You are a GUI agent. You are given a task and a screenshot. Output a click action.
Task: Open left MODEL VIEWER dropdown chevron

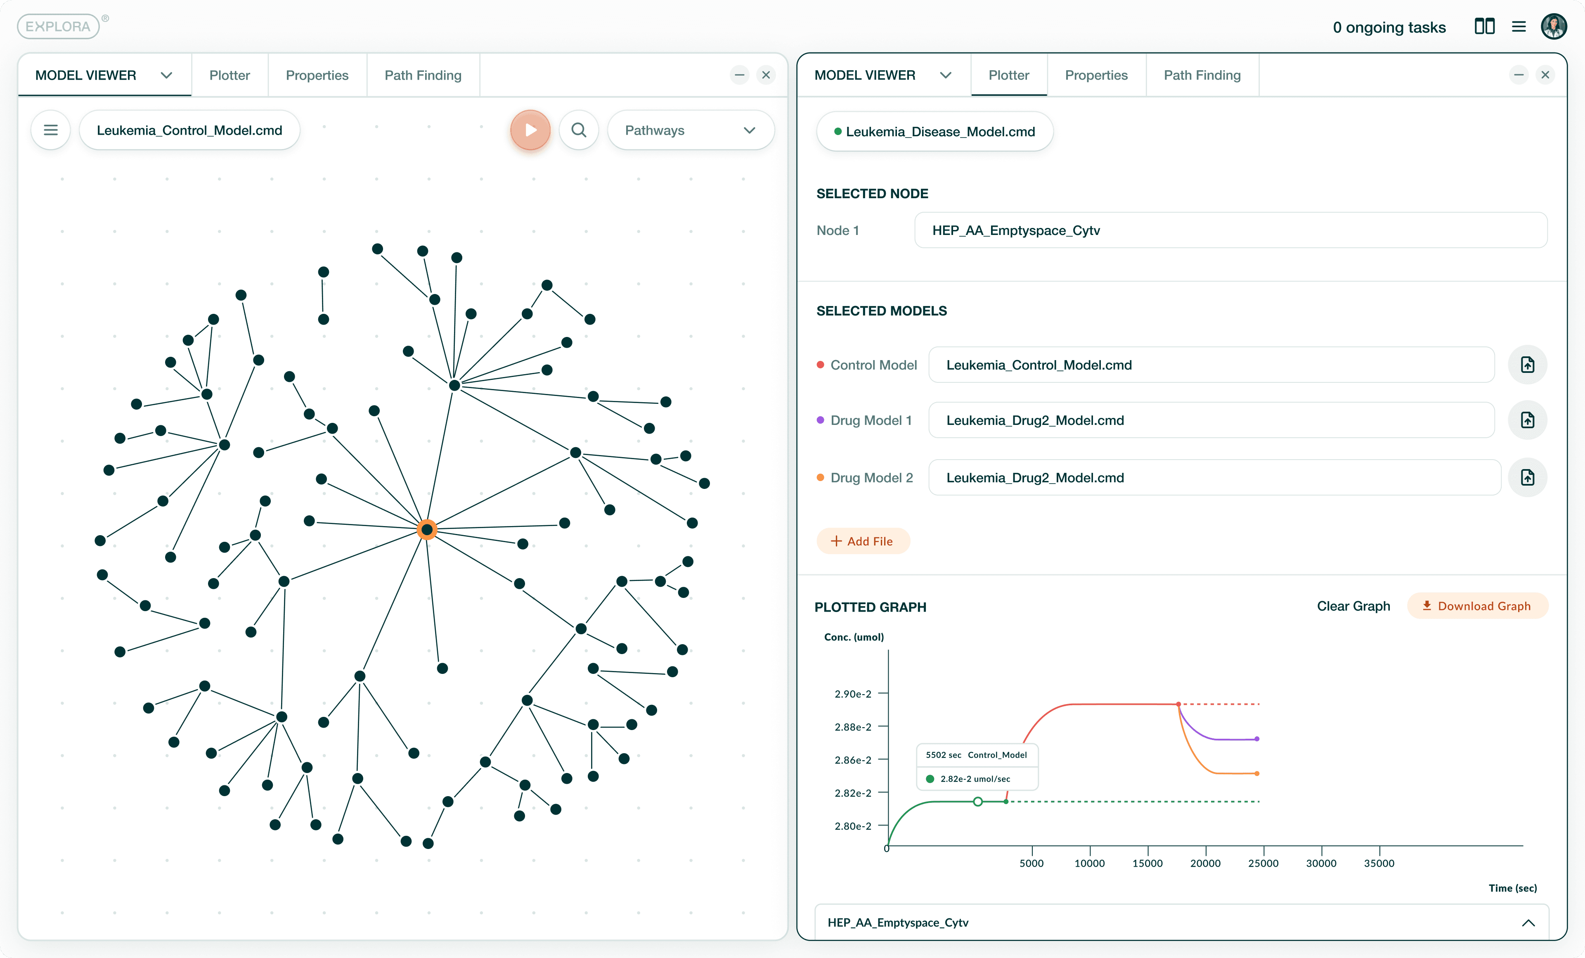[167, 75]
